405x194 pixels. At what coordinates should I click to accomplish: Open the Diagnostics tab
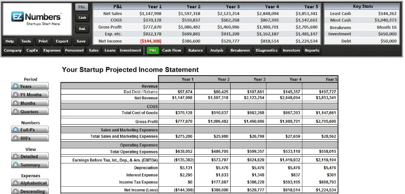266,50
